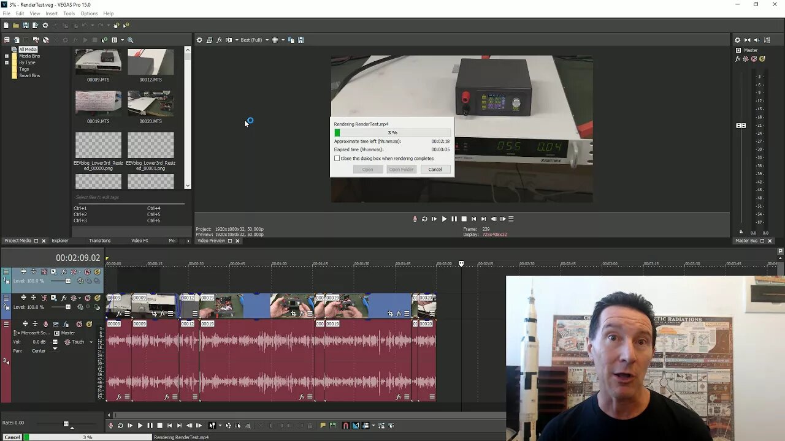Switch to the Transitions tab
The image size is (785, 441).
pos(99,241)
